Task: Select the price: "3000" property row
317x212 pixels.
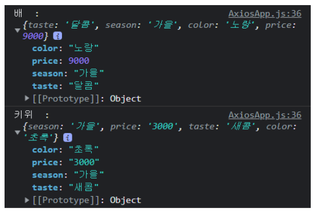Action: (65, 163)
